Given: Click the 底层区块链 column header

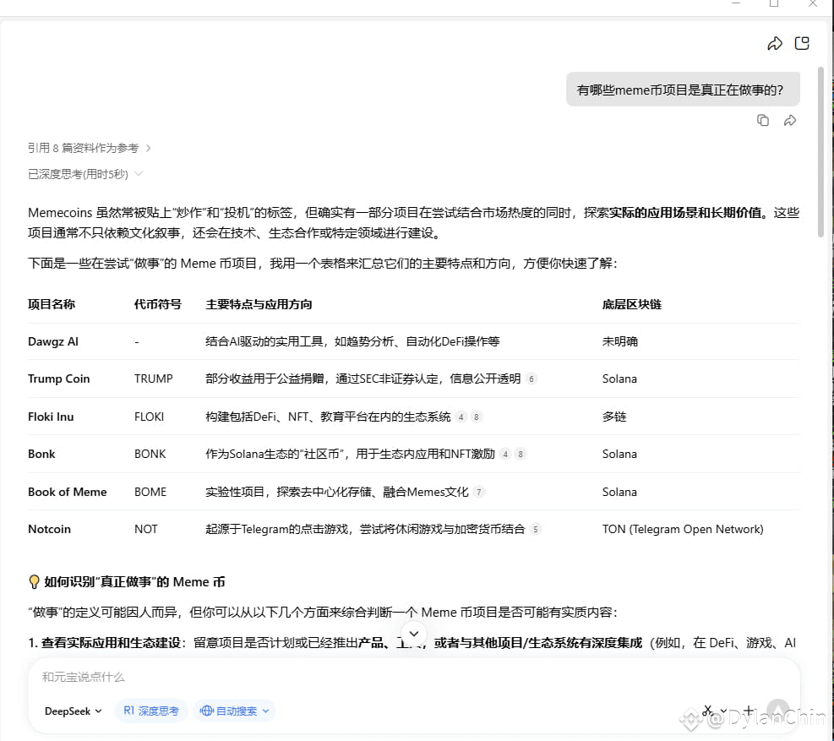Looking at the screenshot, I should coord(631,304).
